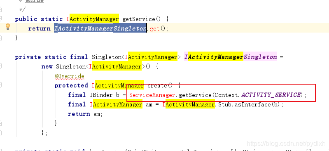Click IActivityManager return type of getService
This screenshot has height=151, width=329.
(93, 19)
